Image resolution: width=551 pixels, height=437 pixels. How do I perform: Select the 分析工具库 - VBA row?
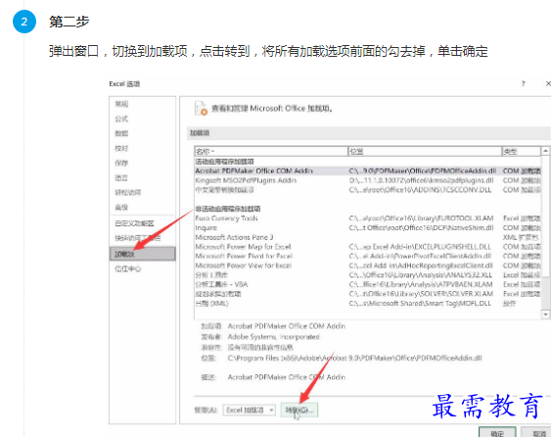pyautogui.click(x=368, y=285)
